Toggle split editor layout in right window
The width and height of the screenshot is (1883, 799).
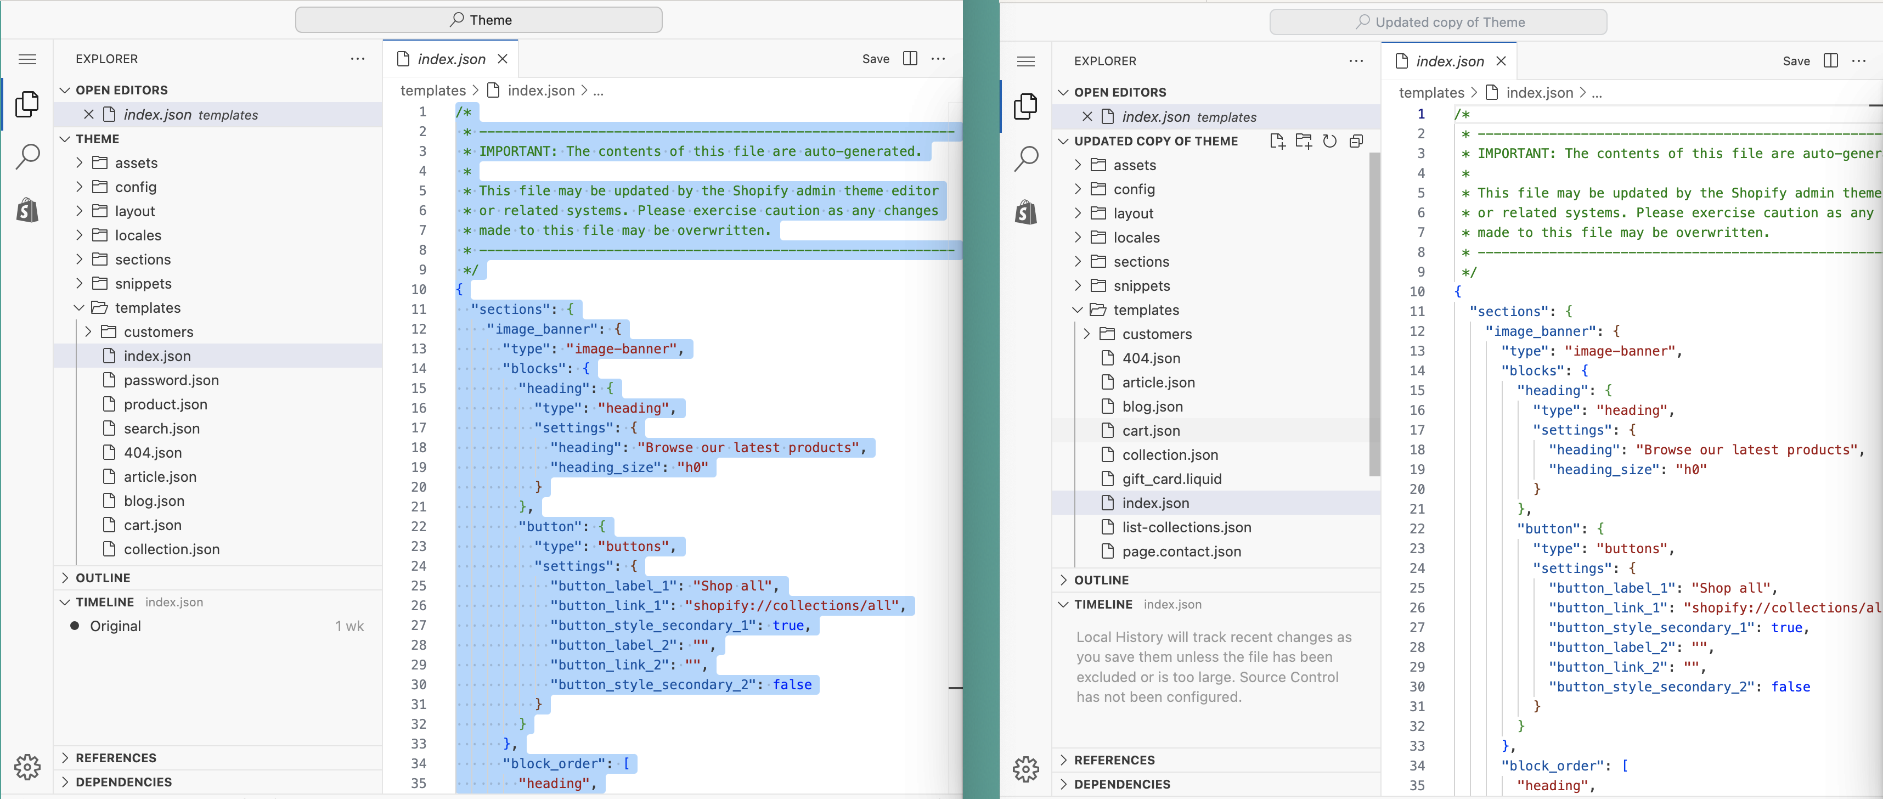[x=1830, y=61]
